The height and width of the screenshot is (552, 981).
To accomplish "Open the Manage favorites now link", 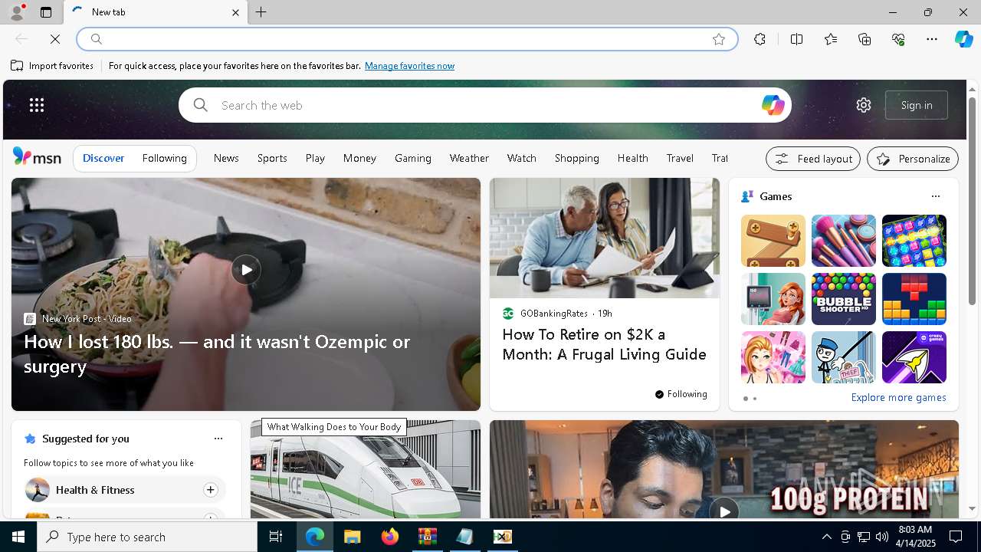I will pos(409,66).
